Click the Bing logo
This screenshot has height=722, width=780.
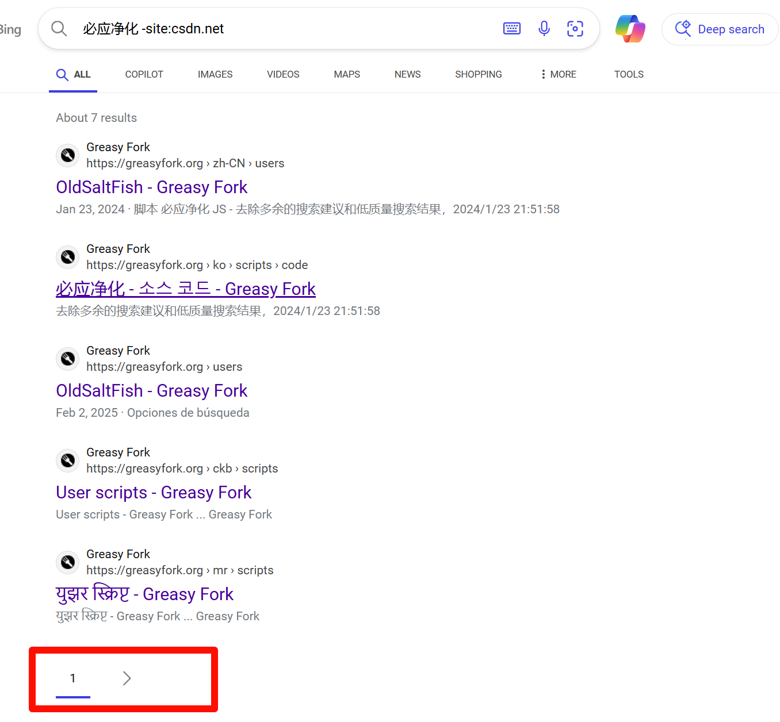(x=10, y=29)
